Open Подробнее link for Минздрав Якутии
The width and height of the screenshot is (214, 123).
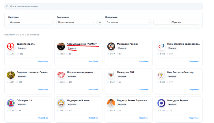(x=194, y=118)
